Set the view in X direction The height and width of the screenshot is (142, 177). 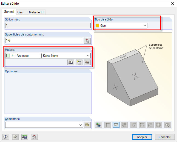coord(134,125)
